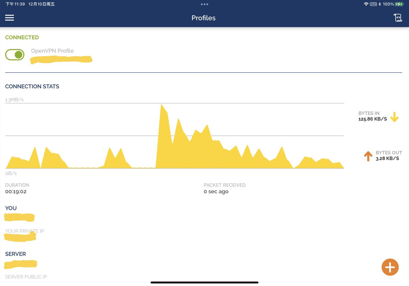
Task: Select the OpenVPN Profile name
Action: [x=52, y=51]
